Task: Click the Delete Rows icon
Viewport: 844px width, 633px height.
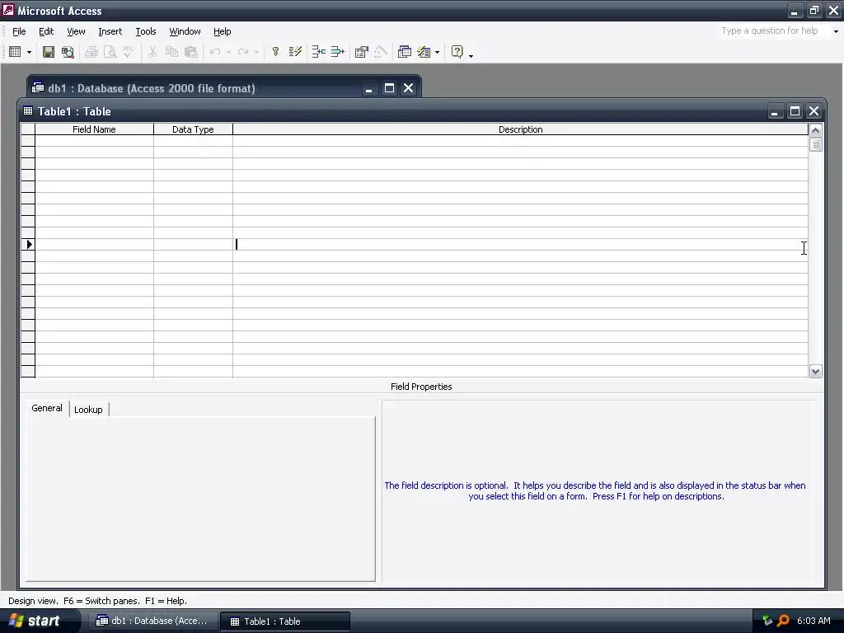Action: 337,52
